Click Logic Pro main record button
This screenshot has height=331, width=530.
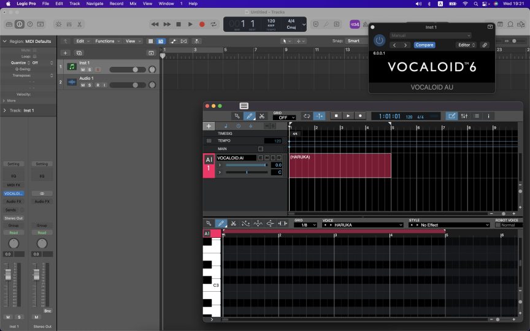coord(202,25)
